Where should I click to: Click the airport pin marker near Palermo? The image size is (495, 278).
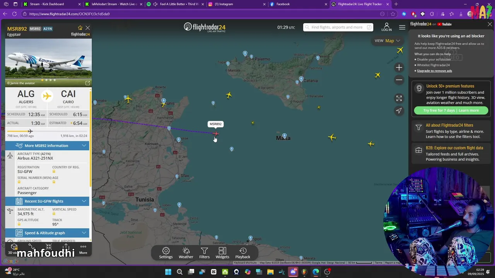pyautogui.click(x=251, y=57)
